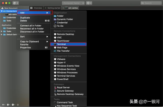Click the Remote Desktop Gateway icon

pos(55,94)
